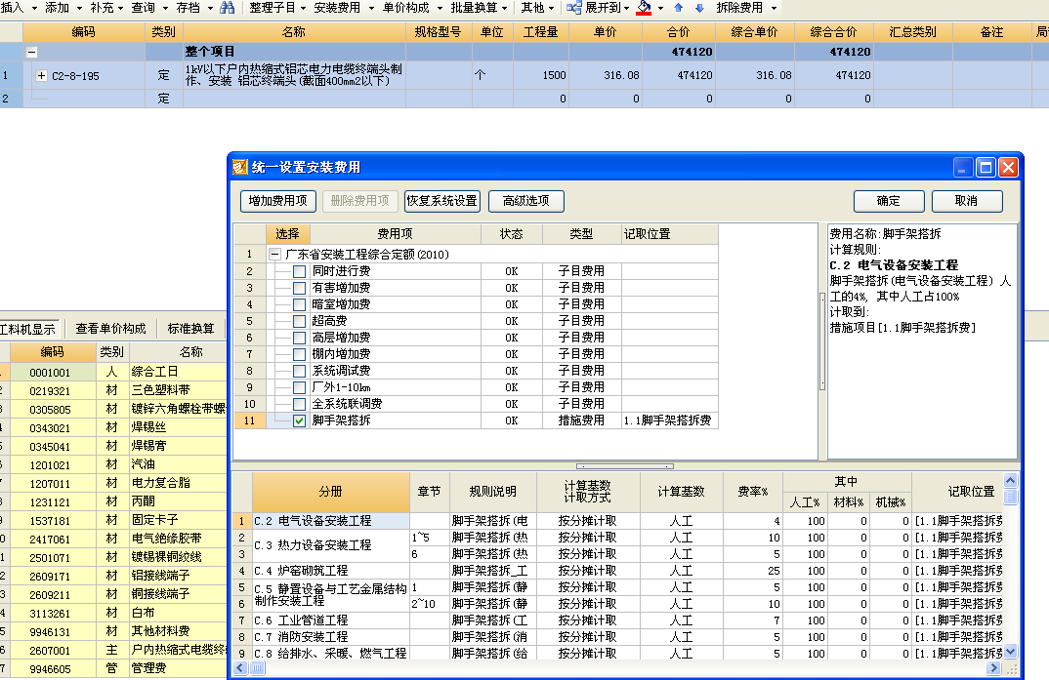Click the blue move down arrow icon
This screenshot has width=1049, height=680.
pyautogui.click(x=699, y=8)
